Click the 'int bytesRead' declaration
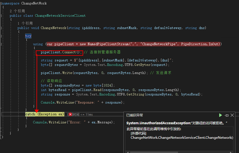 point(53,90)
